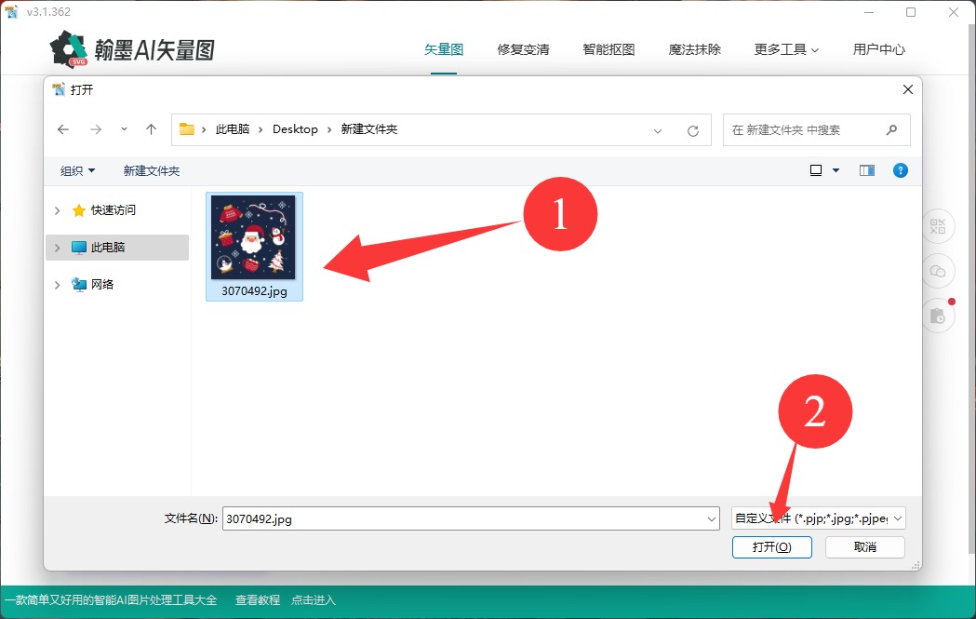Click the 打开(O) button
The width and height of the screenshot is (976, 619).
click(x=771, y=547)
